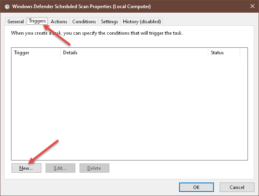
Task: Click the clock icon in title bar
Action: [7, 7]
